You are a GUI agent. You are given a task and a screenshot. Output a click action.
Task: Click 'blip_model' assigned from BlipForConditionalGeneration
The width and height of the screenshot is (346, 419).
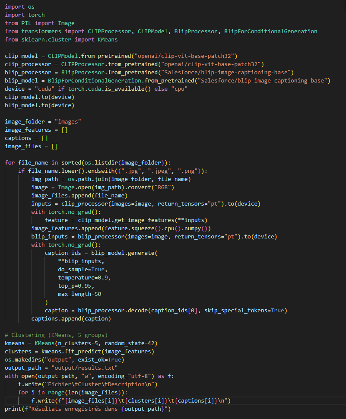coord(21,81)
